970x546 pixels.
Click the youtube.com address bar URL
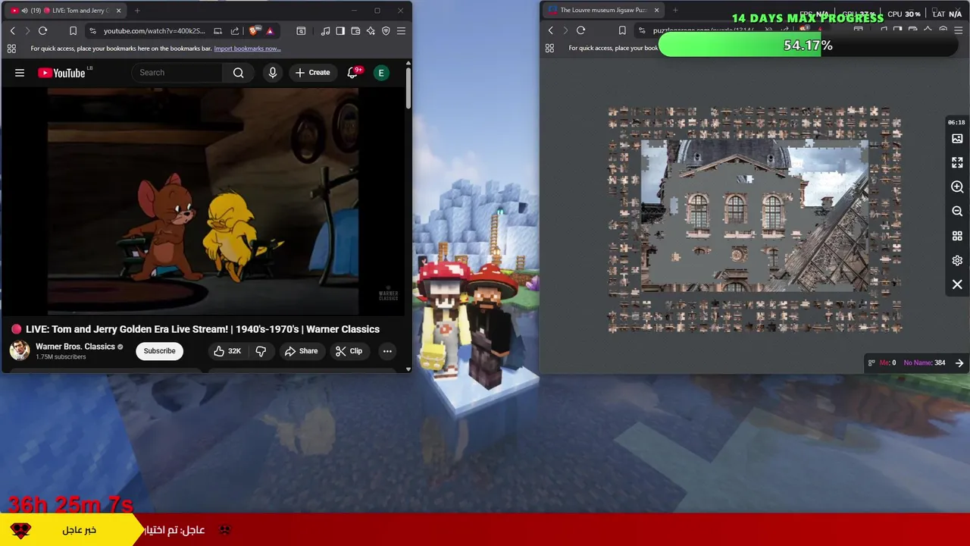coord(154,30)
